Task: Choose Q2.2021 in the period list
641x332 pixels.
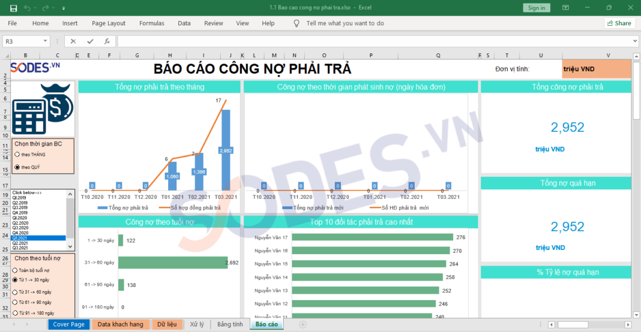Action: click(38, 243)
